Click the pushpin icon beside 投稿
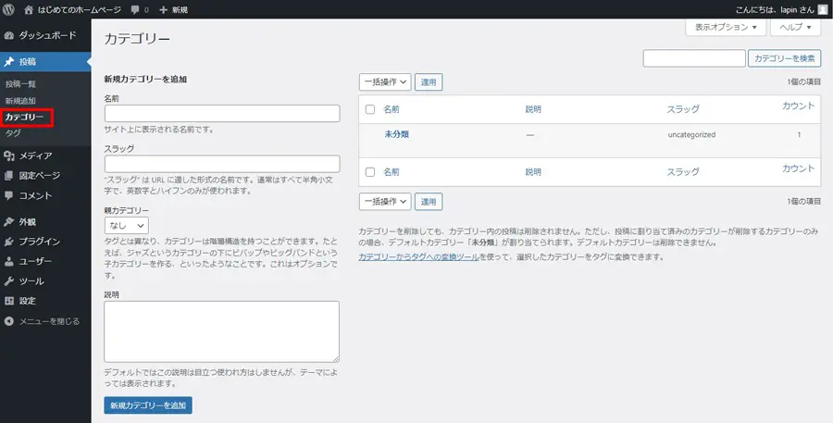The image size is (833, 423). [x=8, y=62]
